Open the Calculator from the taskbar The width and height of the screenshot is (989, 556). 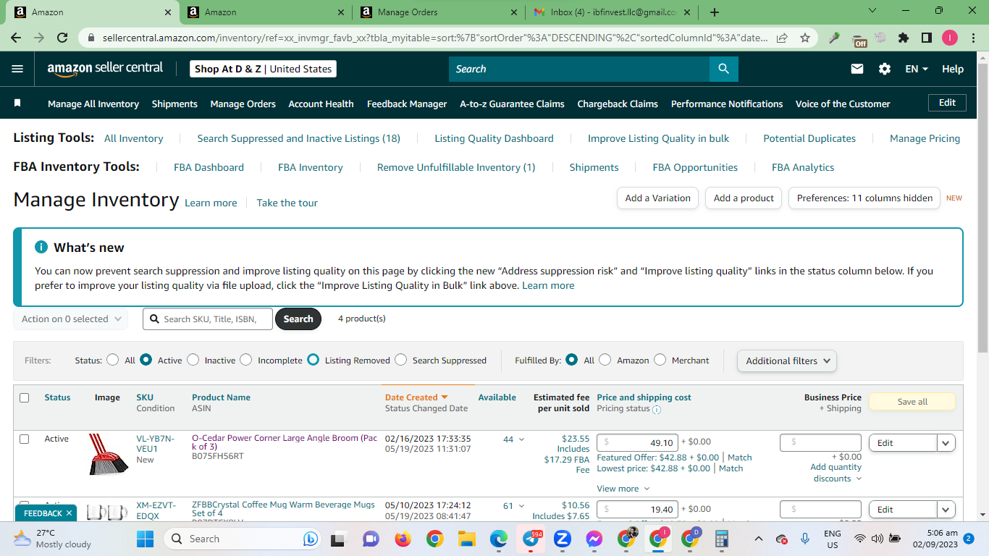point(721,539)
